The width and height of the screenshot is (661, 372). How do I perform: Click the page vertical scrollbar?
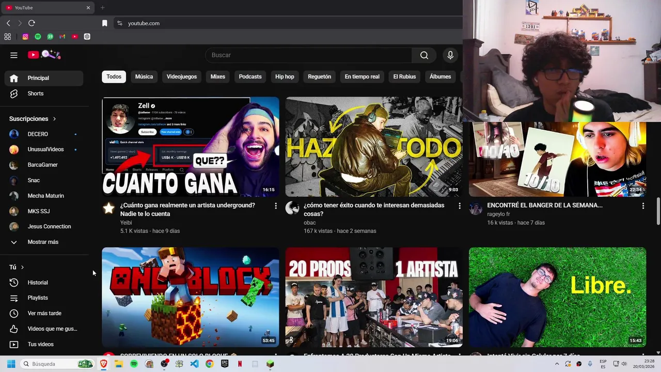(658, 211)
